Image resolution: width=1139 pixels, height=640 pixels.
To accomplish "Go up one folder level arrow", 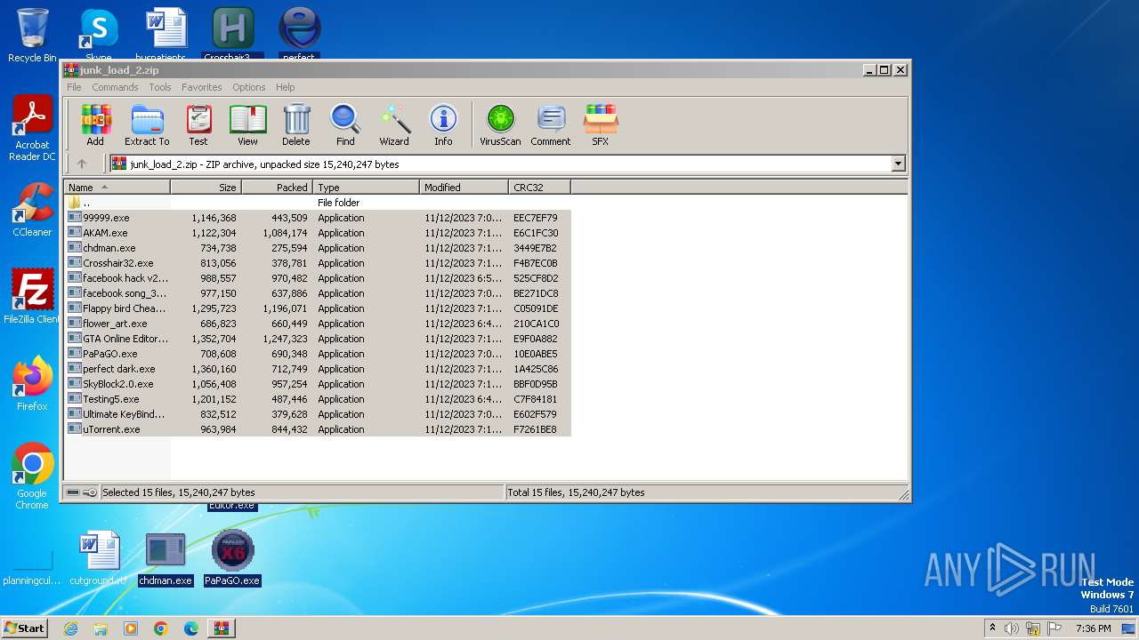I will 82,164.
